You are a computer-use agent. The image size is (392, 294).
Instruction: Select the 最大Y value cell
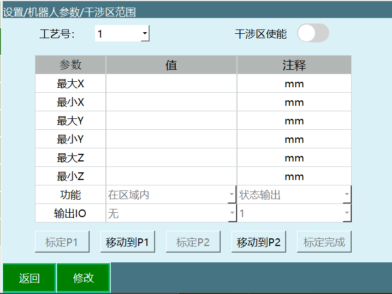171,121
